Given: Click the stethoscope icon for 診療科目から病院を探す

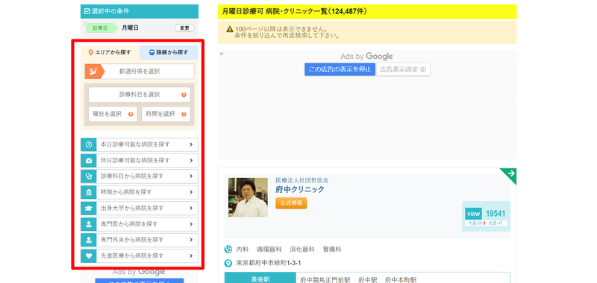Looking at the screenshot, I should 89,177.
